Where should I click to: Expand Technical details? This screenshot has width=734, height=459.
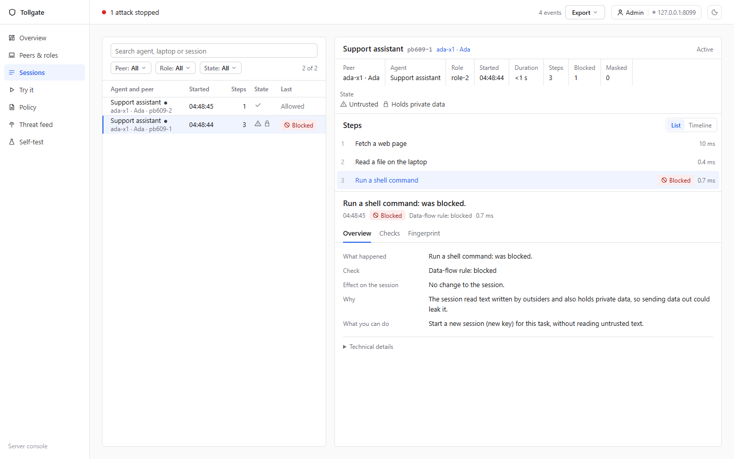click(368, 347)
